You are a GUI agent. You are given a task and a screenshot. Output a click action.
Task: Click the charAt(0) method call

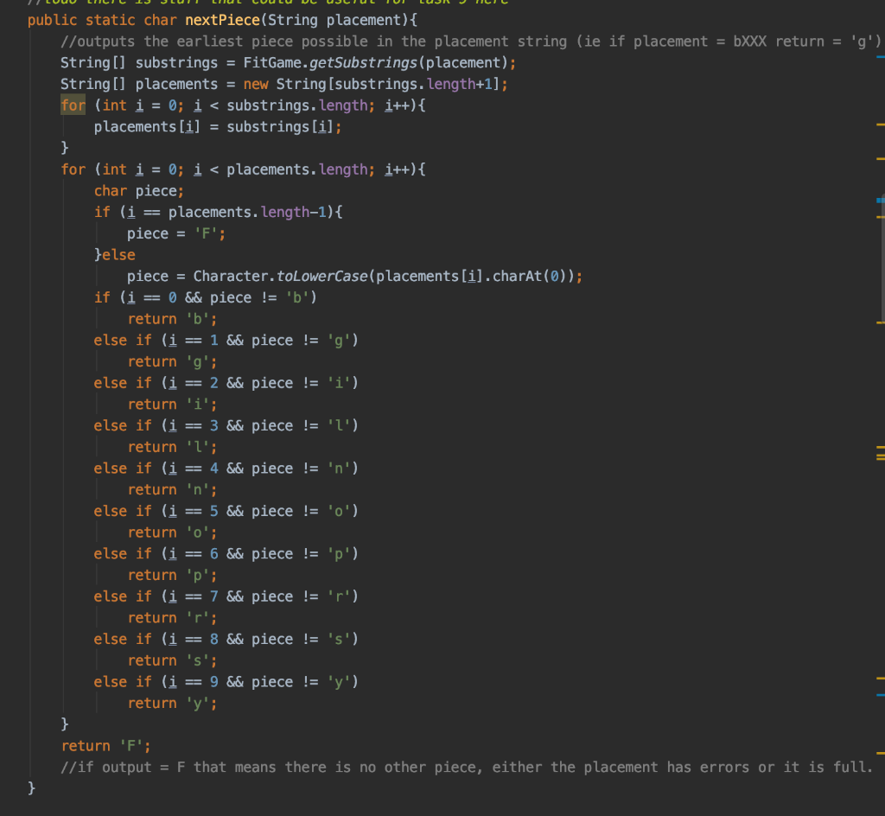pyautogui.click(x=527, y=276)
